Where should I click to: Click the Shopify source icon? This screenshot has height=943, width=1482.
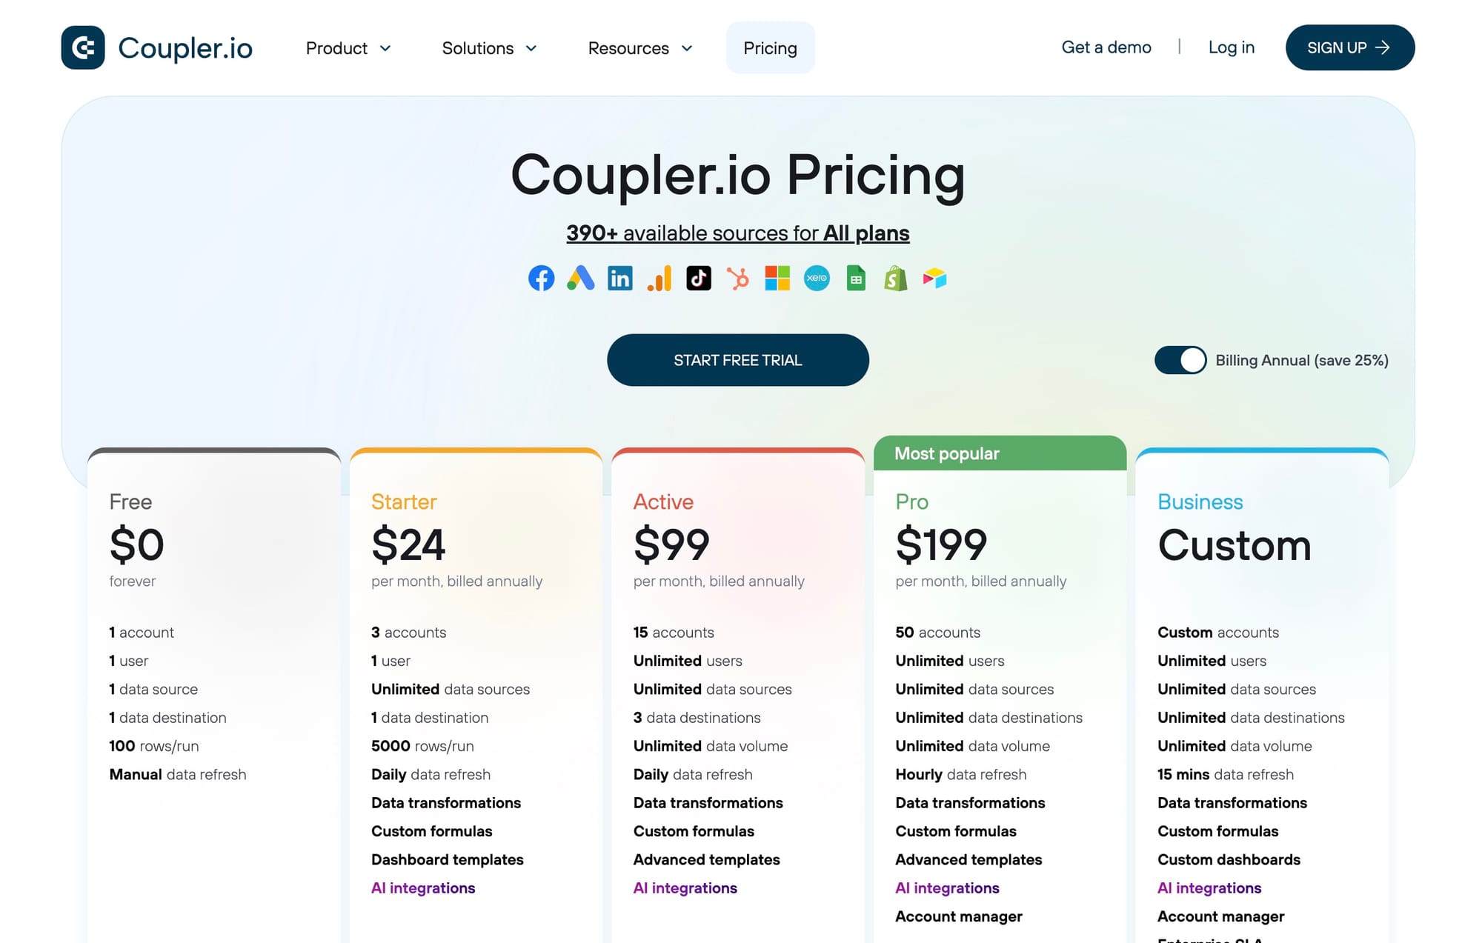pos(895,279)
